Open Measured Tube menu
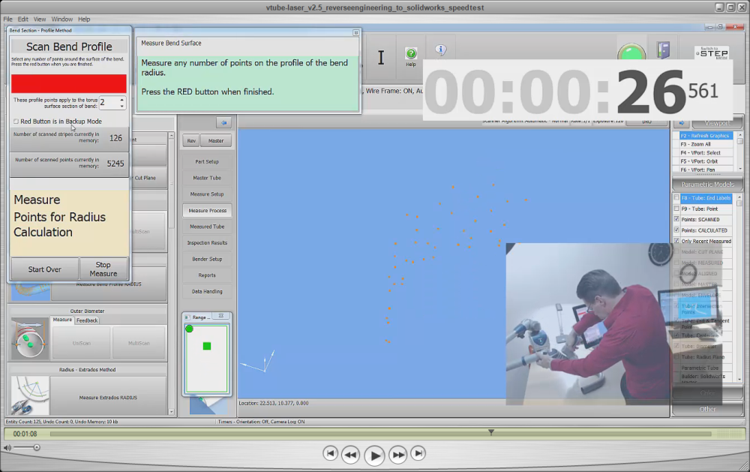Viewport: 750px width, 472px height. click(x=207, y=227)
